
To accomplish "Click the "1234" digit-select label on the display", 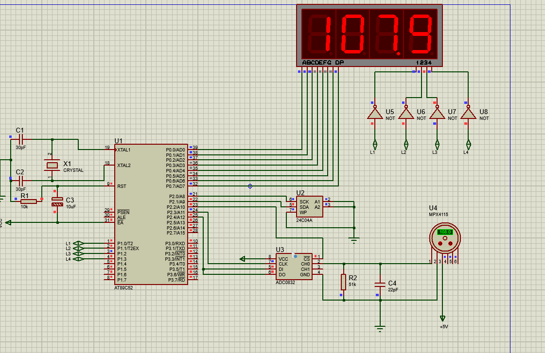I will 423,63.
